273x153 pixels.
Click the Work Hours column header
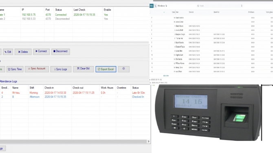(x=107, y=88)
